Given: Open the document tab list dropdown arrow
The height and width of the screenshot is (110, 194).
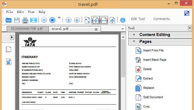Looking at the screenshot, I should (x=122, y=29).
